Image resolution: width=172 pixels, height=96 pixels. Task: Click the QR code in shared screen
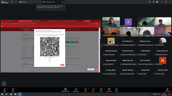pos(49,47)
